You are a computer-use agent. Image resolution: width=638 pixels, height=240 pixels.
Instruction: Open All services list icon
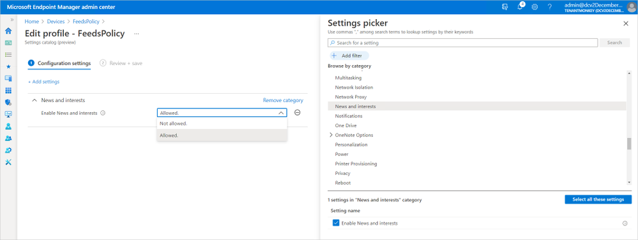coord(8,54)
